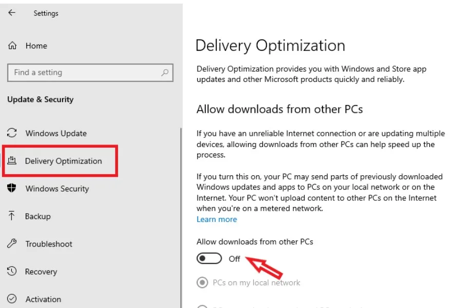
Task: Click the back arrow icon
Action: pos(12,13)
